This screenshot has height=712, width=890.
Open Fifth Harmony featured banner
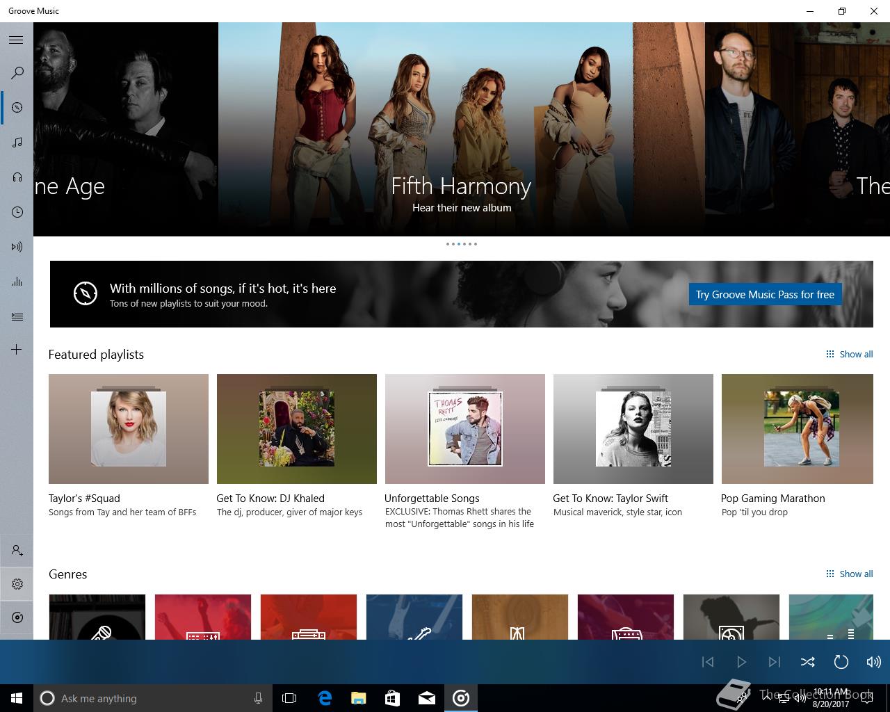[x=462, y=129]
